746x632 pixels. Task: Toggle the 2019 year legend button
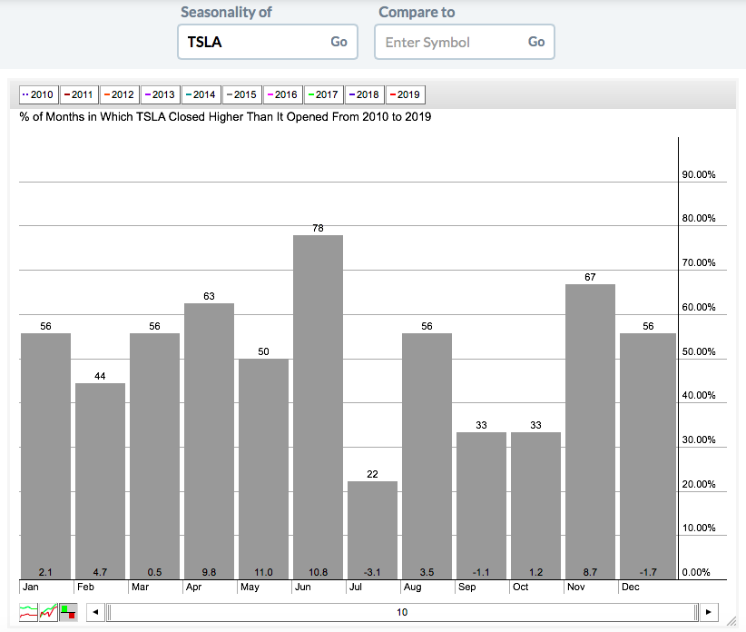point(406,94)
